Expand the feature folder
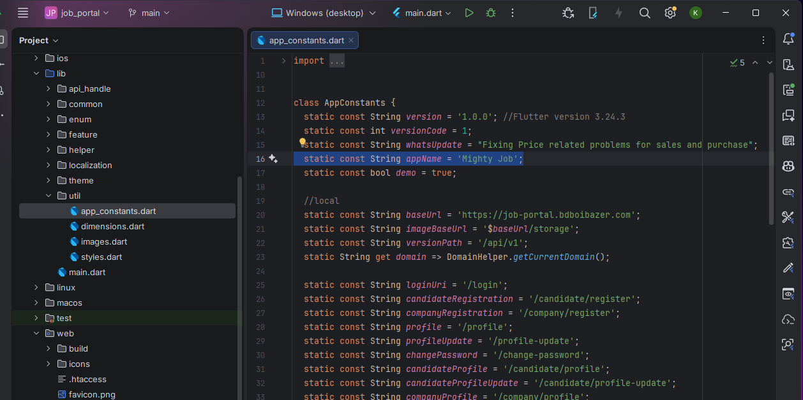Viewport: 803px width, 400px height. click(49, 134)
